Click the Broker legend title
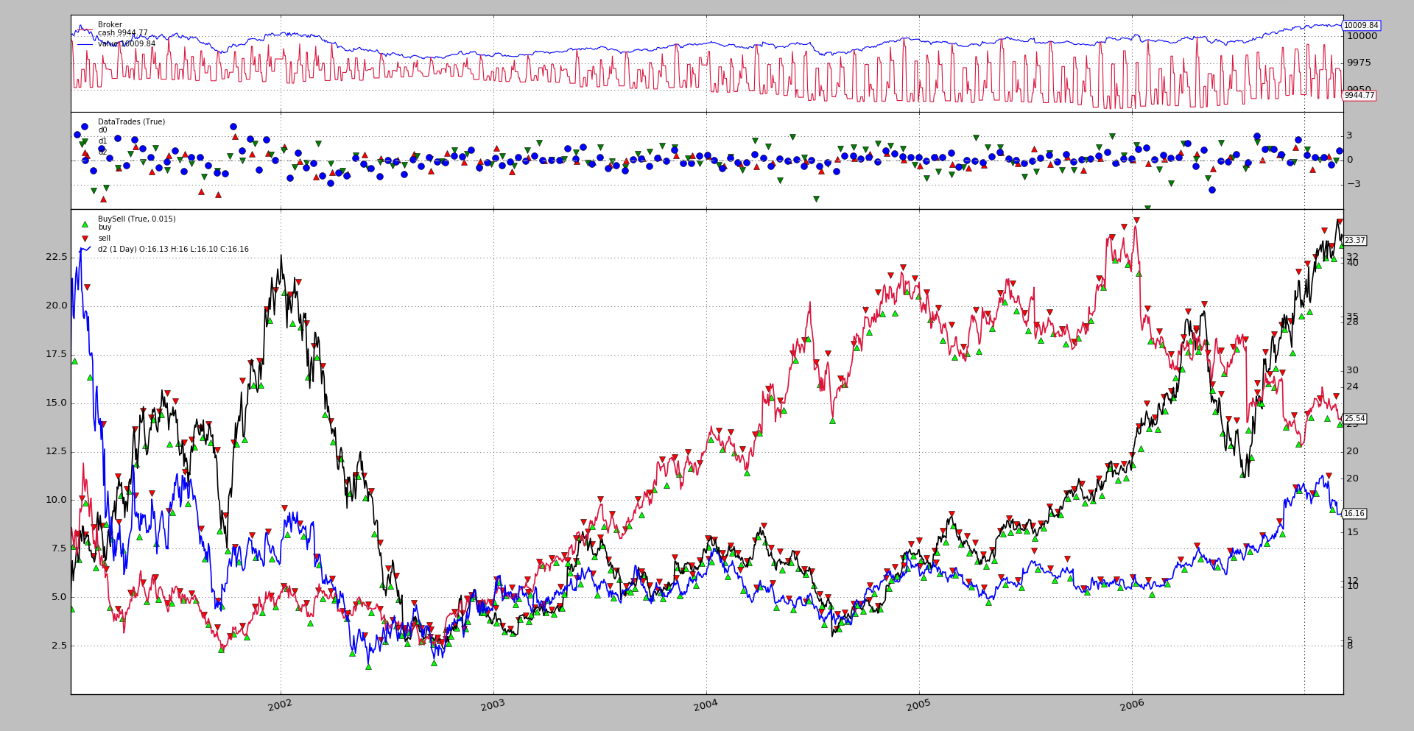 pos(110,25)
